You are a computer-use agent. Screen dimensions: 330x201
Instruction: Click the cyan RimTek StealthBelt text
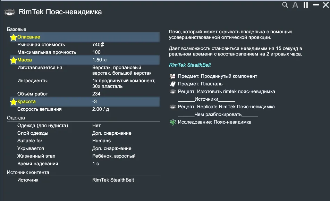coord(190,65)
